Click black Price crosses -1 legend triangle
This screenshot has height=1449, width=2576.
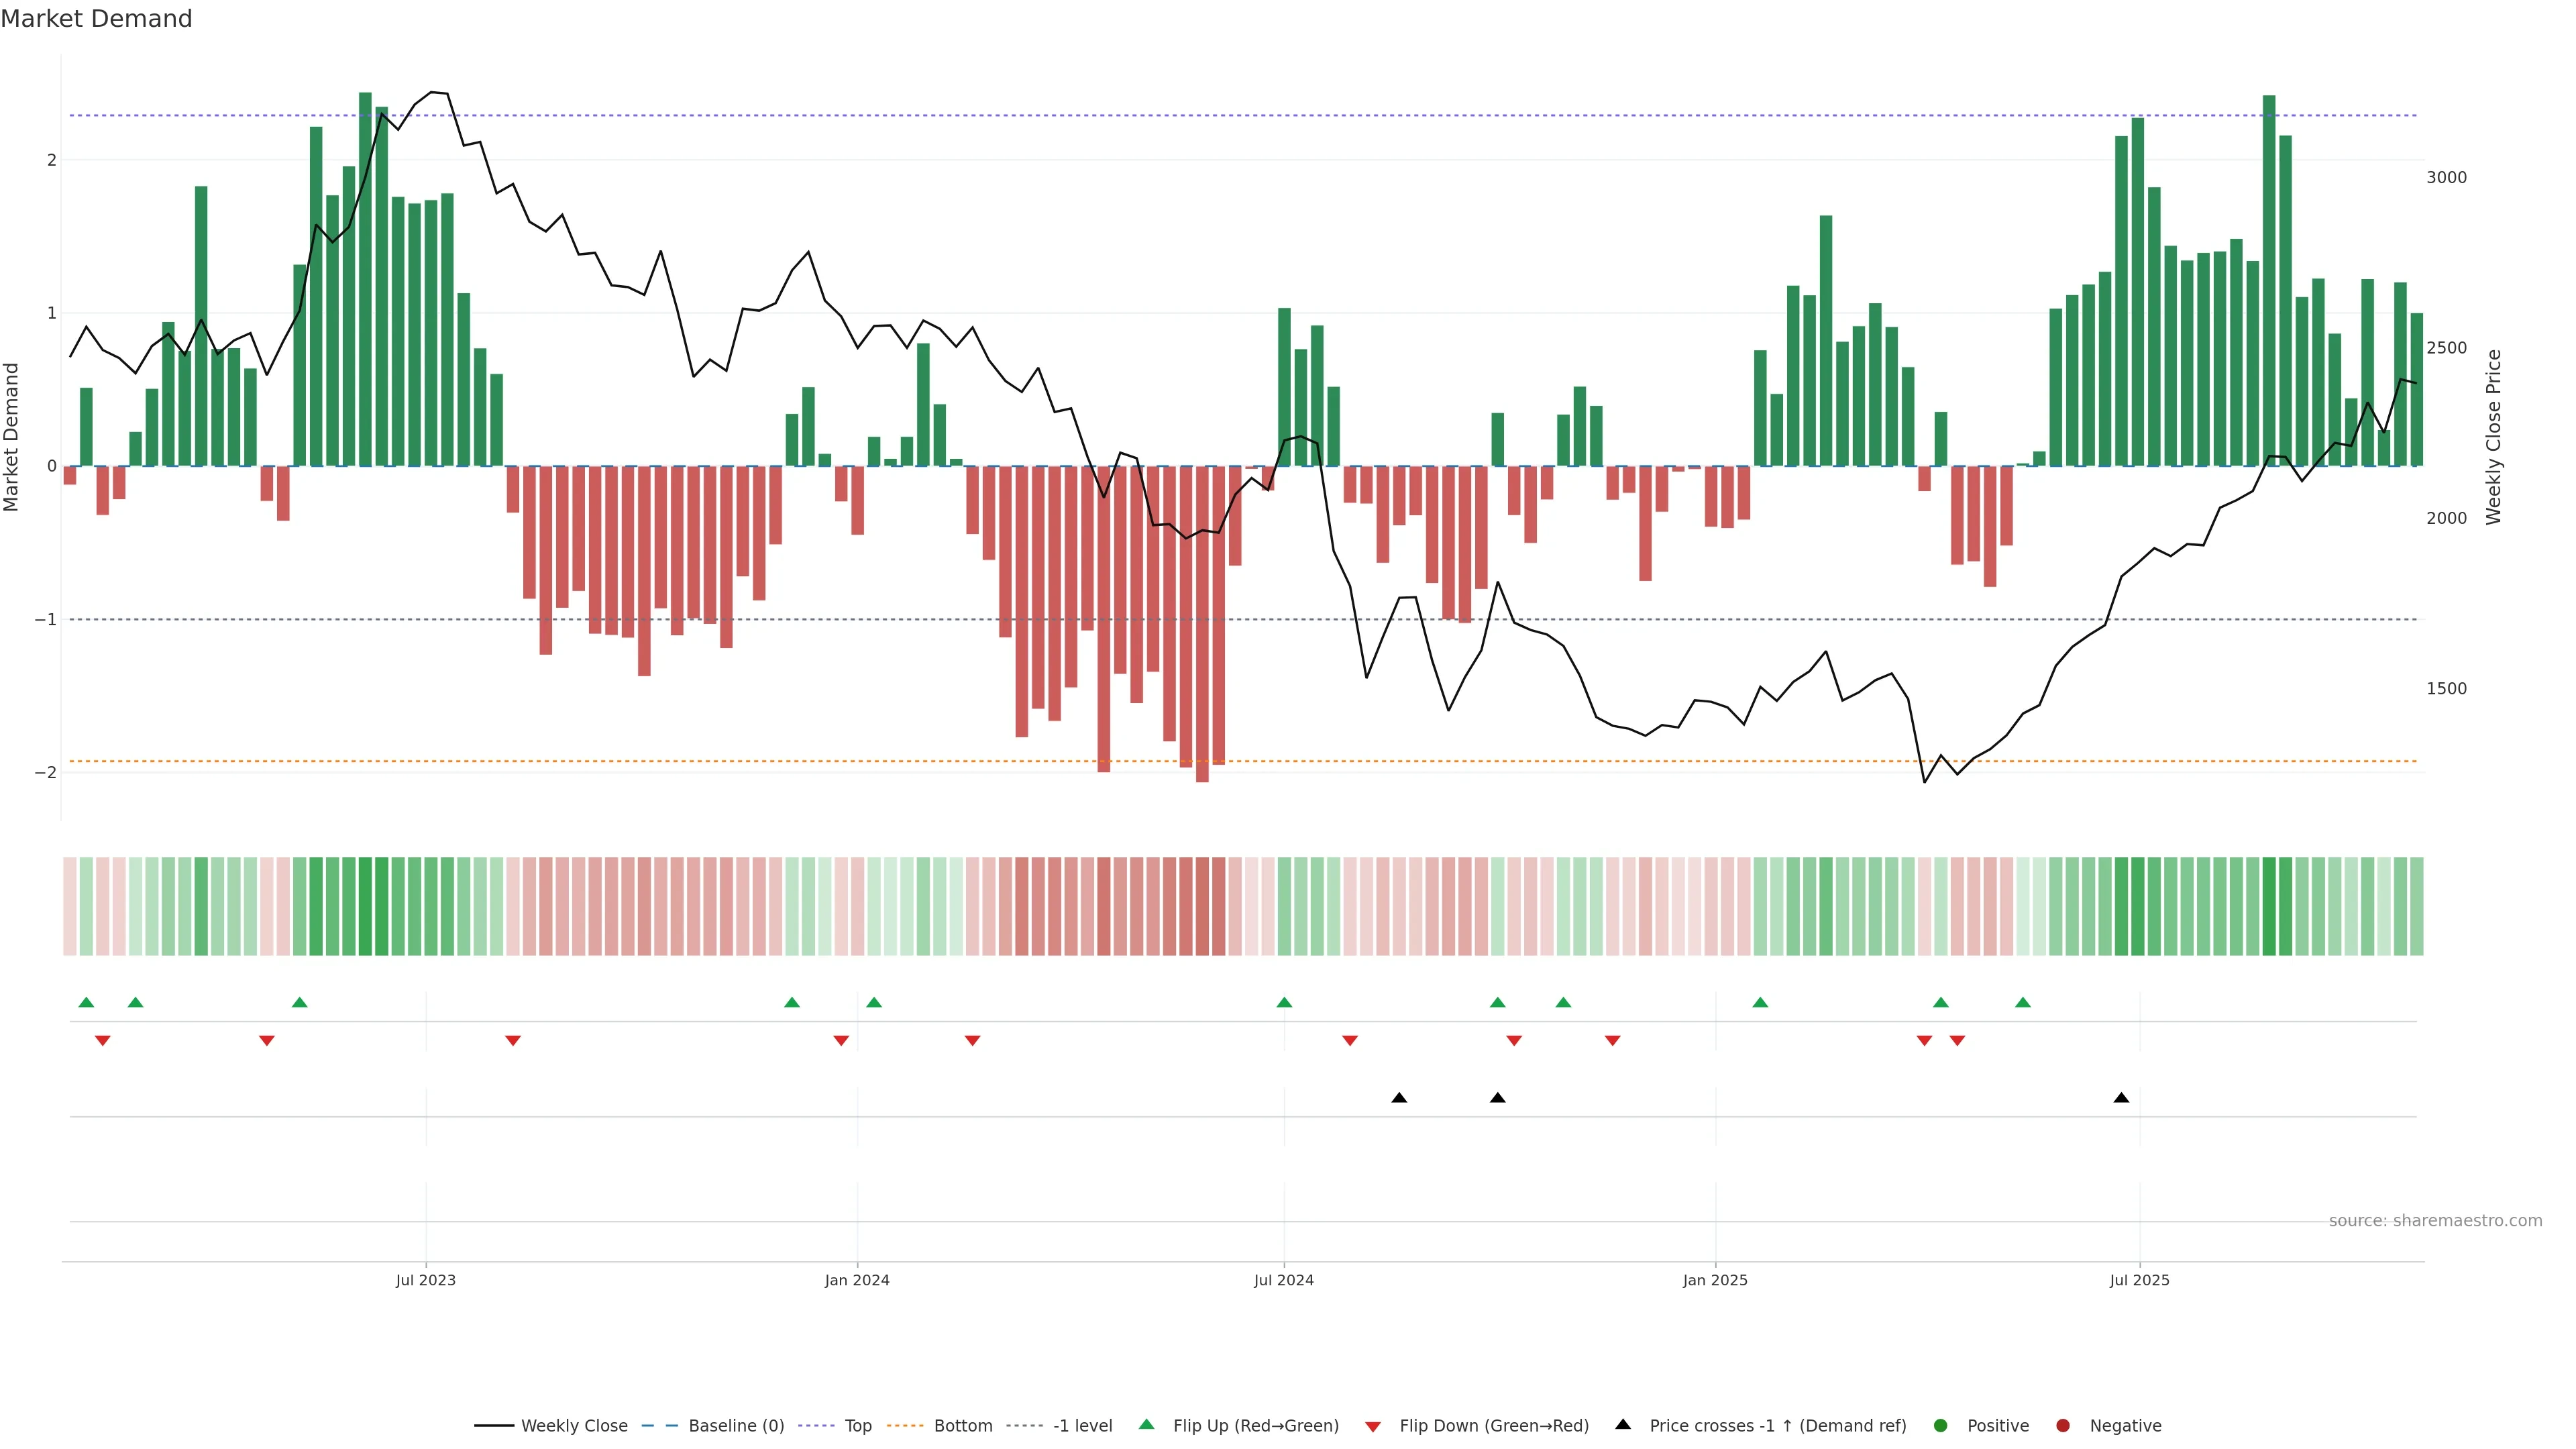[1623, 1424]
